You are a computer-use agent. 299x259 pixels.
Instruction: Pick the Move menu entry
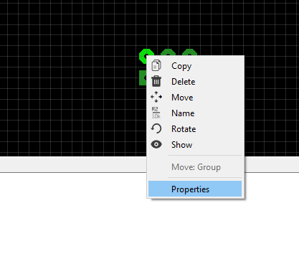tap(195, 98)
